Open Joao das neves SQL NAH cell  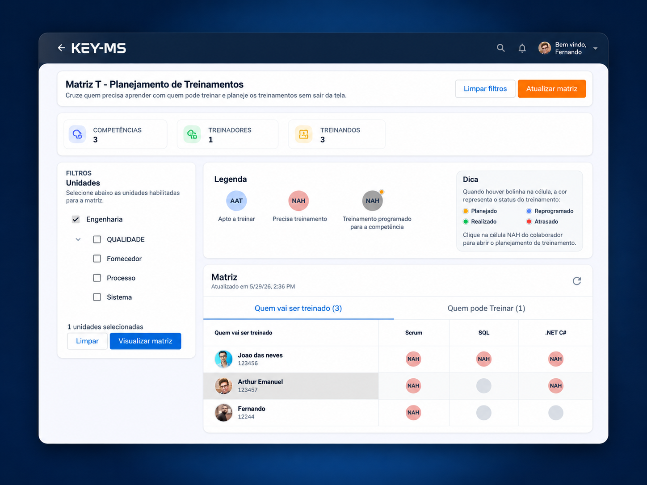click(x=484, y=359)
